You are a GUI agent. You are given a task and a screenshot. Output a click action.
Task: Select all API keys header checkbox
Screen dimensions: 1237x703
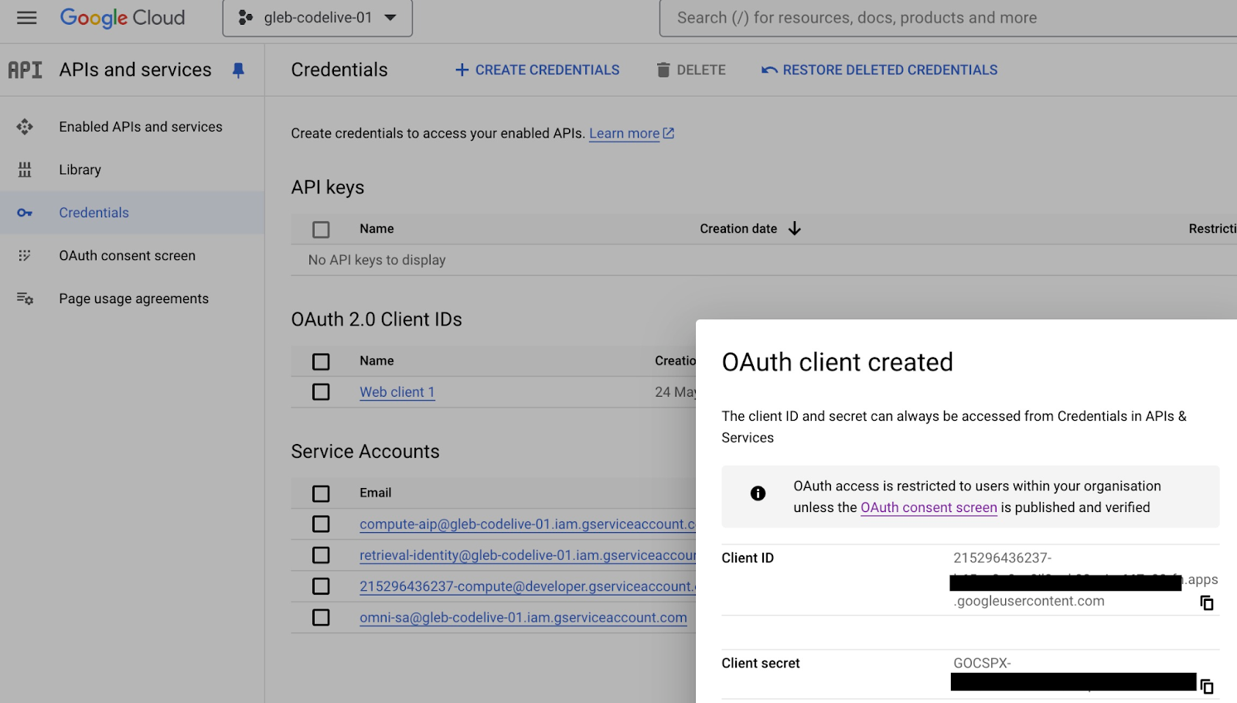(x=321, y=230)
